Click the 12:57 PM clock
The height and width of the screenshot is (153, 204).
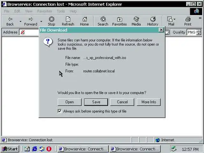(190, 149)
